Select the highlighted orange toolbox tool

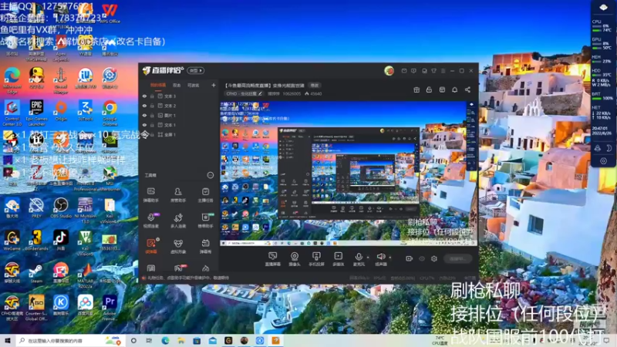click(151, 246)
